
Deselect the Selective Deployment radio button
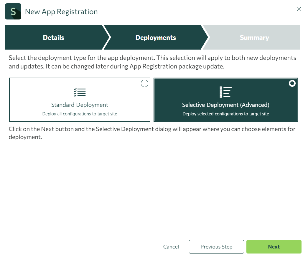tap(292, 84)
